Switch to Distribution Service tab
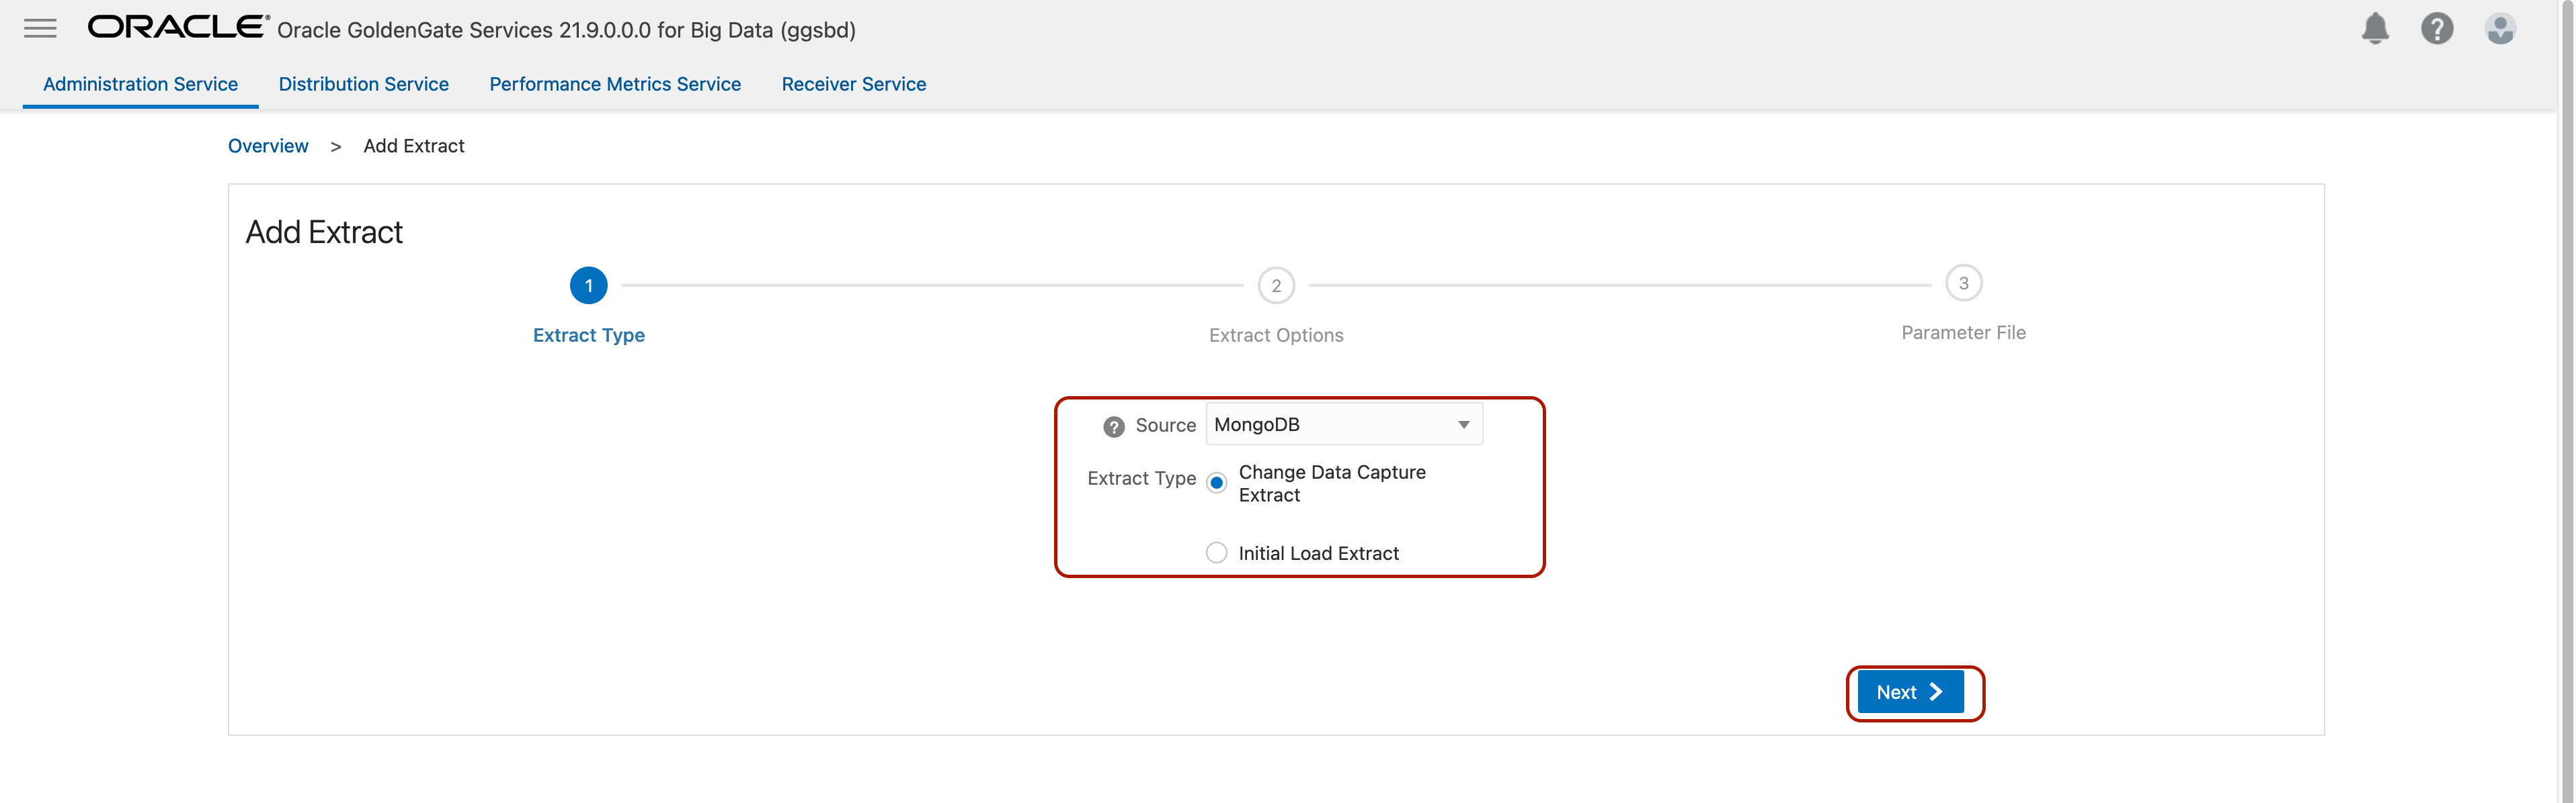 pos(363,85)
